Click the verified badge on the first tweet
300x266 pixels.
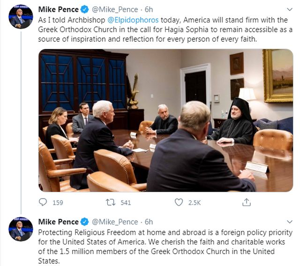[85, 9]
